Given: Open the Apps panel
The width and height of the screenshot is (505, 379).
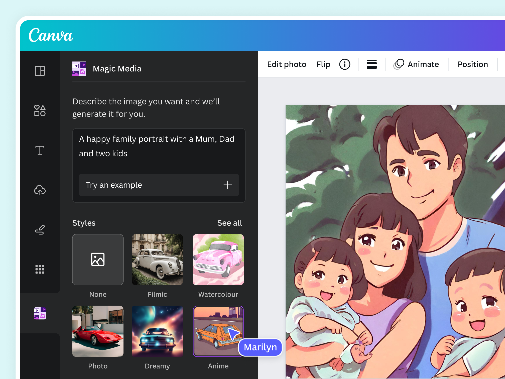Looking at the screenshot, I should (x=40, y=269).
